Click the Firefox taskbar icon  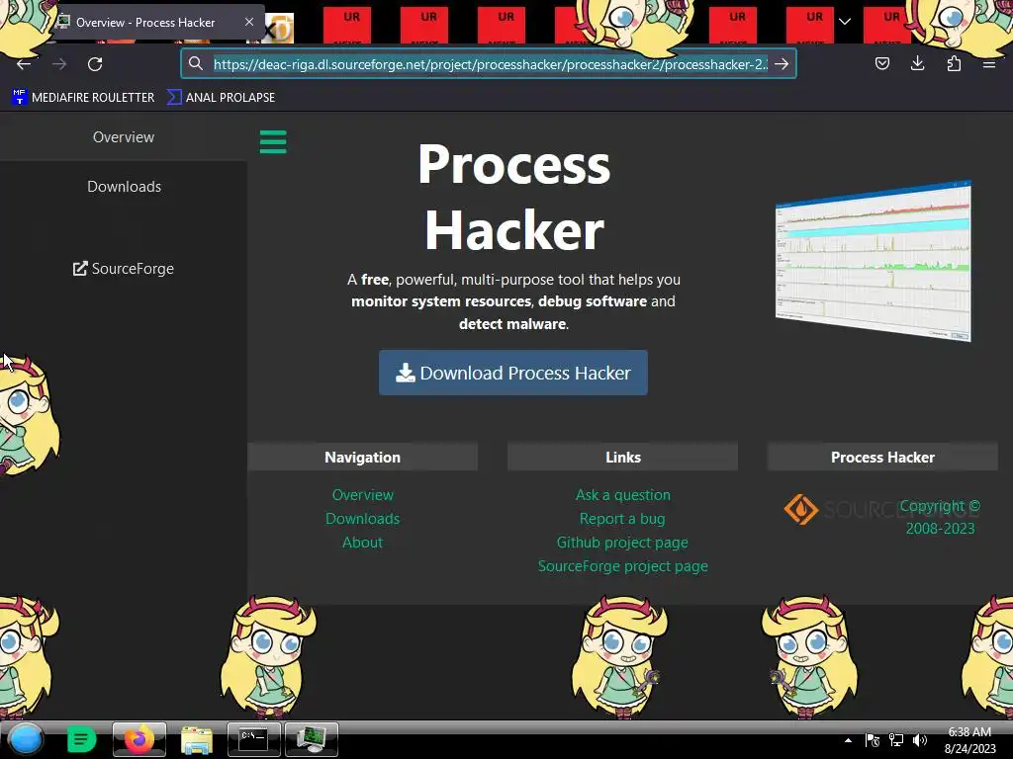tap(138, 739)
